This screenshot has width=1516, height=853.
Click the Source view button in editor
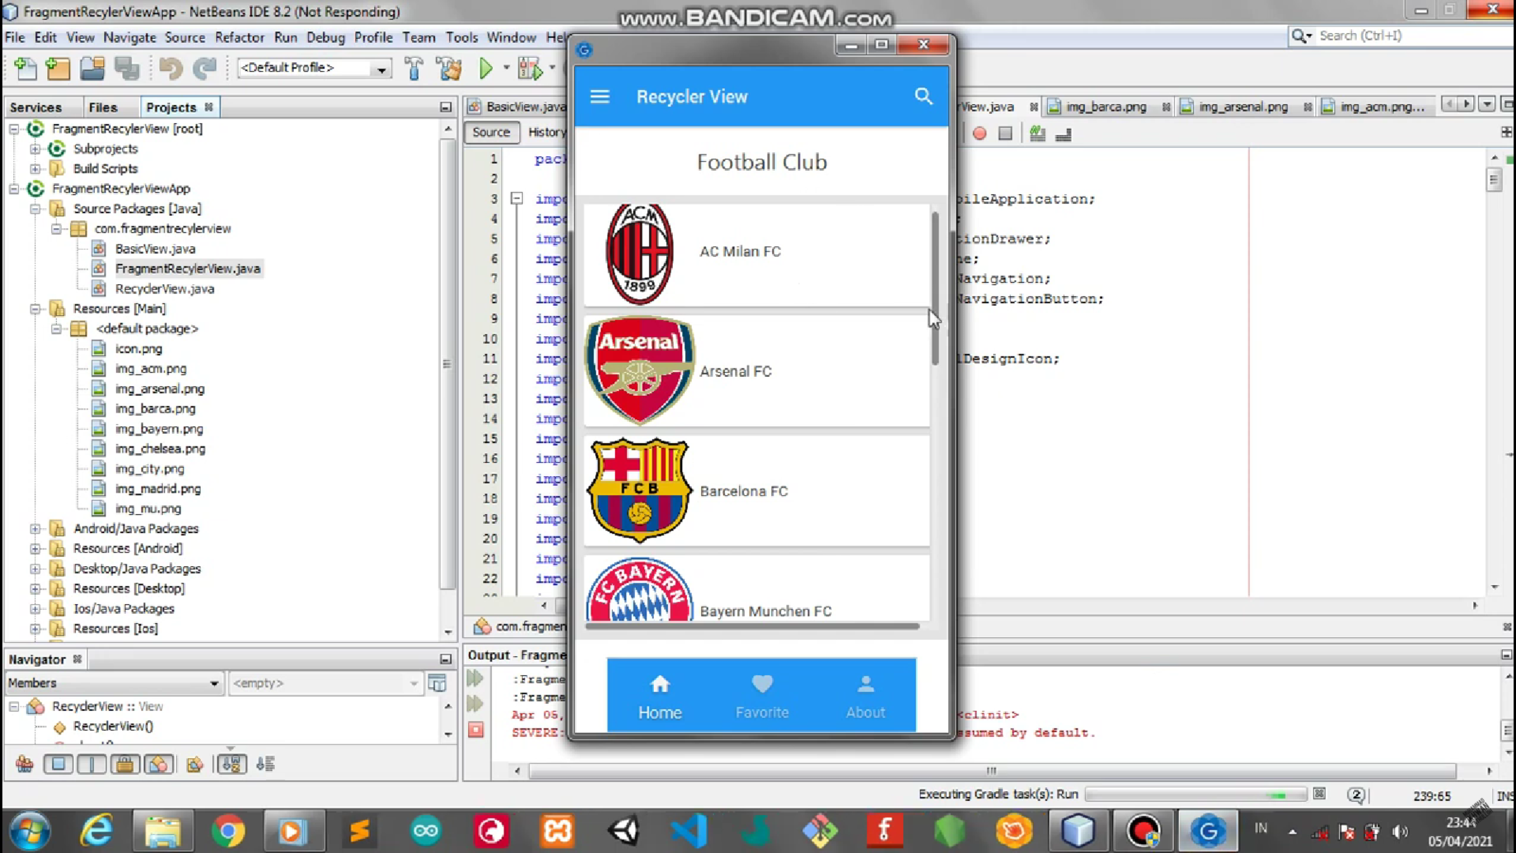pos(491,132)
